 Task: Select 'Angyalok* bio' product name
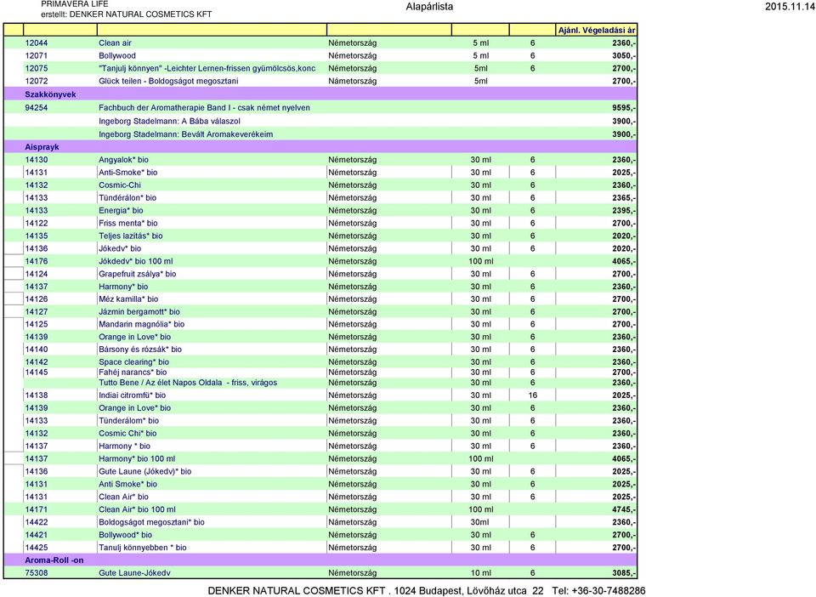(123, 160)
